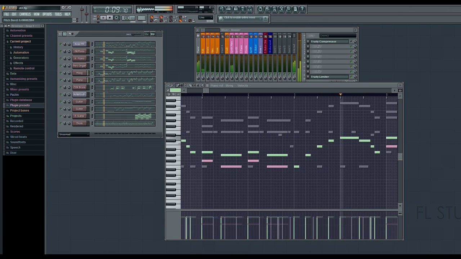
Task: Open the TOOLS menu
Action: click(58, 14)
